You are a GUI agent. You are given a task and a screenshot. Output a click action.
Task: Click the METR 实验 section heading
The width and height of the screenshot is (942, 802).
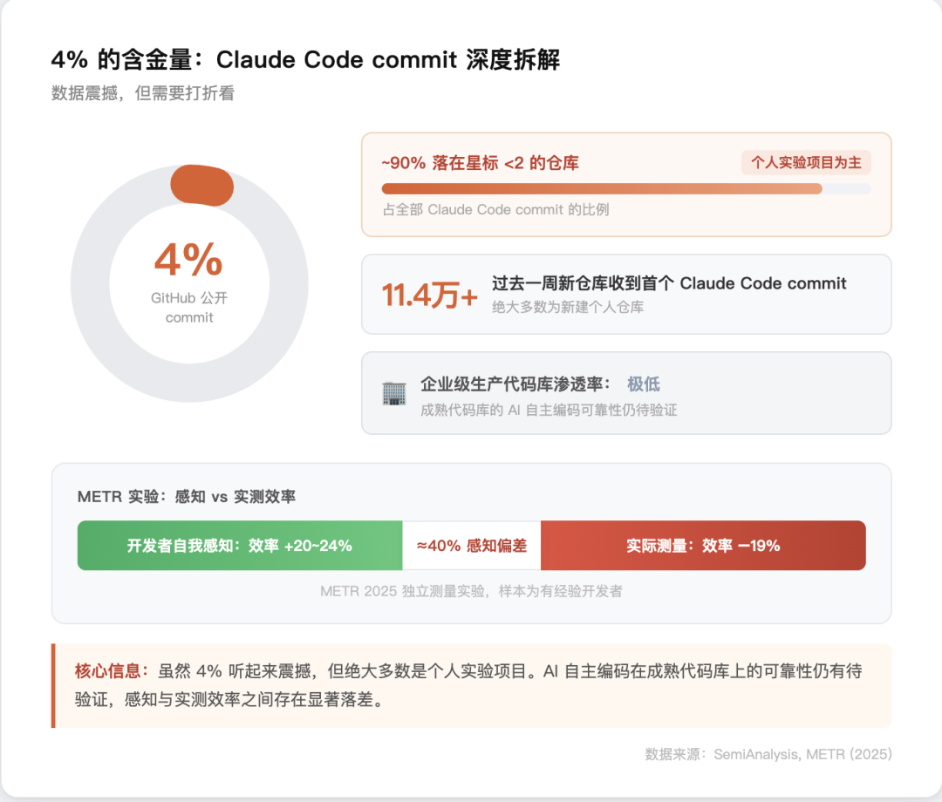(187, 497)
